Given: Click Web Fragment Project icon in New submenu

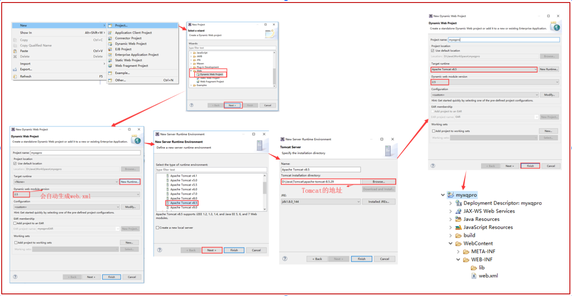Looking at the screenshot, I should [111, 65].
